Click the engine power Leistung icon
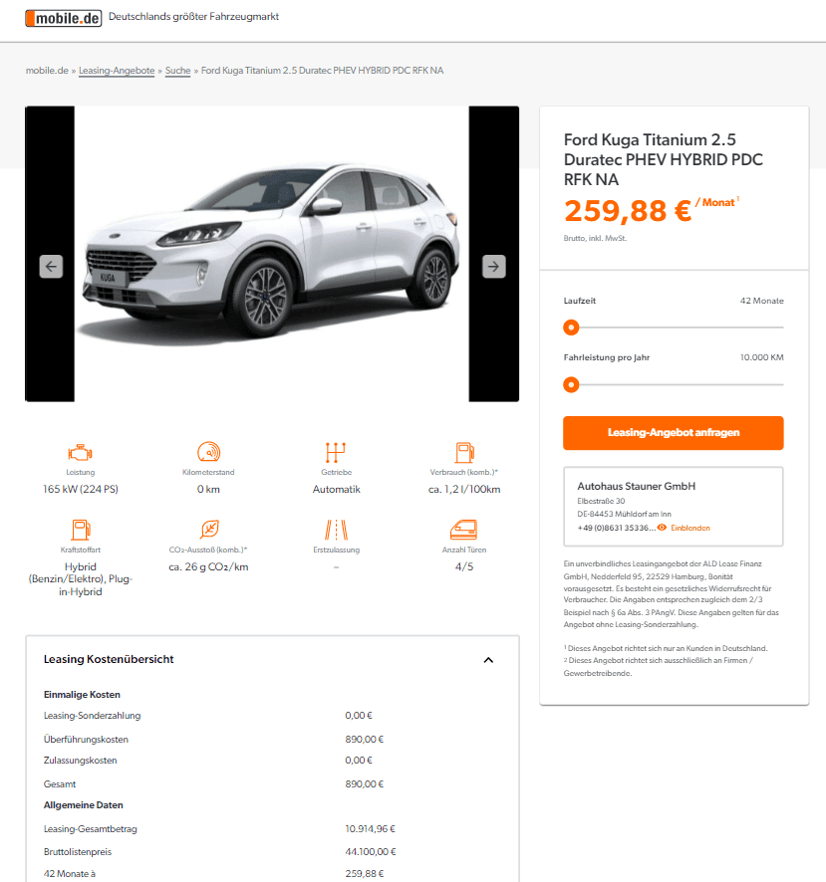The width and height of the screenshot is (826, 882). click(x=80, y=452)
